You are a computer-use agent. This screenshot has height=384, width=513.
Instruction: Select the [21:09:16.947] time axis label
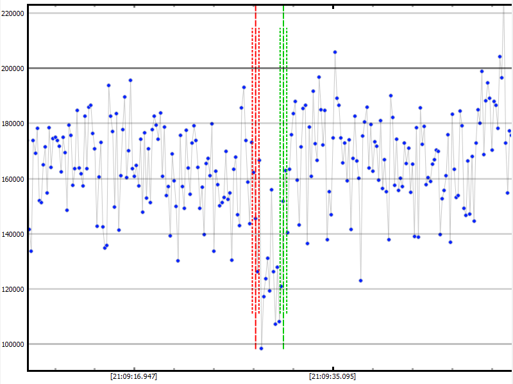[x=133, y=376]
